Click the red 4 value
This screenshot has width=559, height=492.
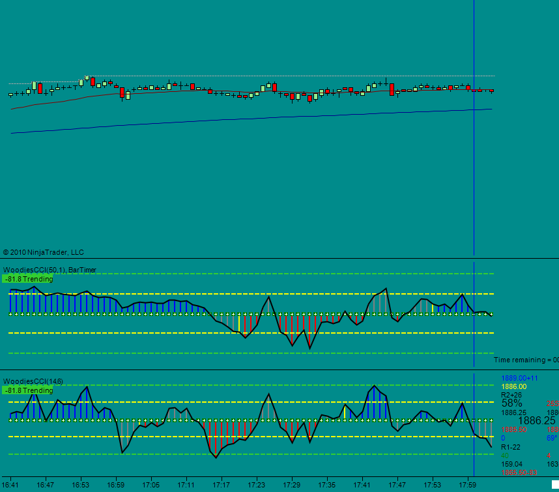click(549, 456)
